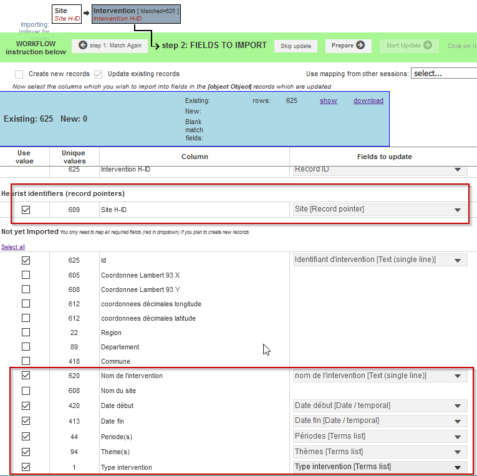Click the Prepare button
This screenshot has height=476, width=477.
tap(348, 46)
